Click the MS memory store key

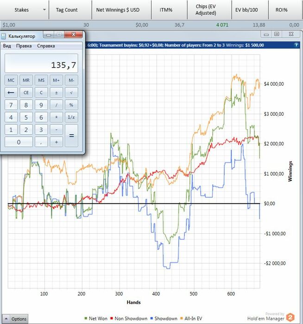point(41,80)
